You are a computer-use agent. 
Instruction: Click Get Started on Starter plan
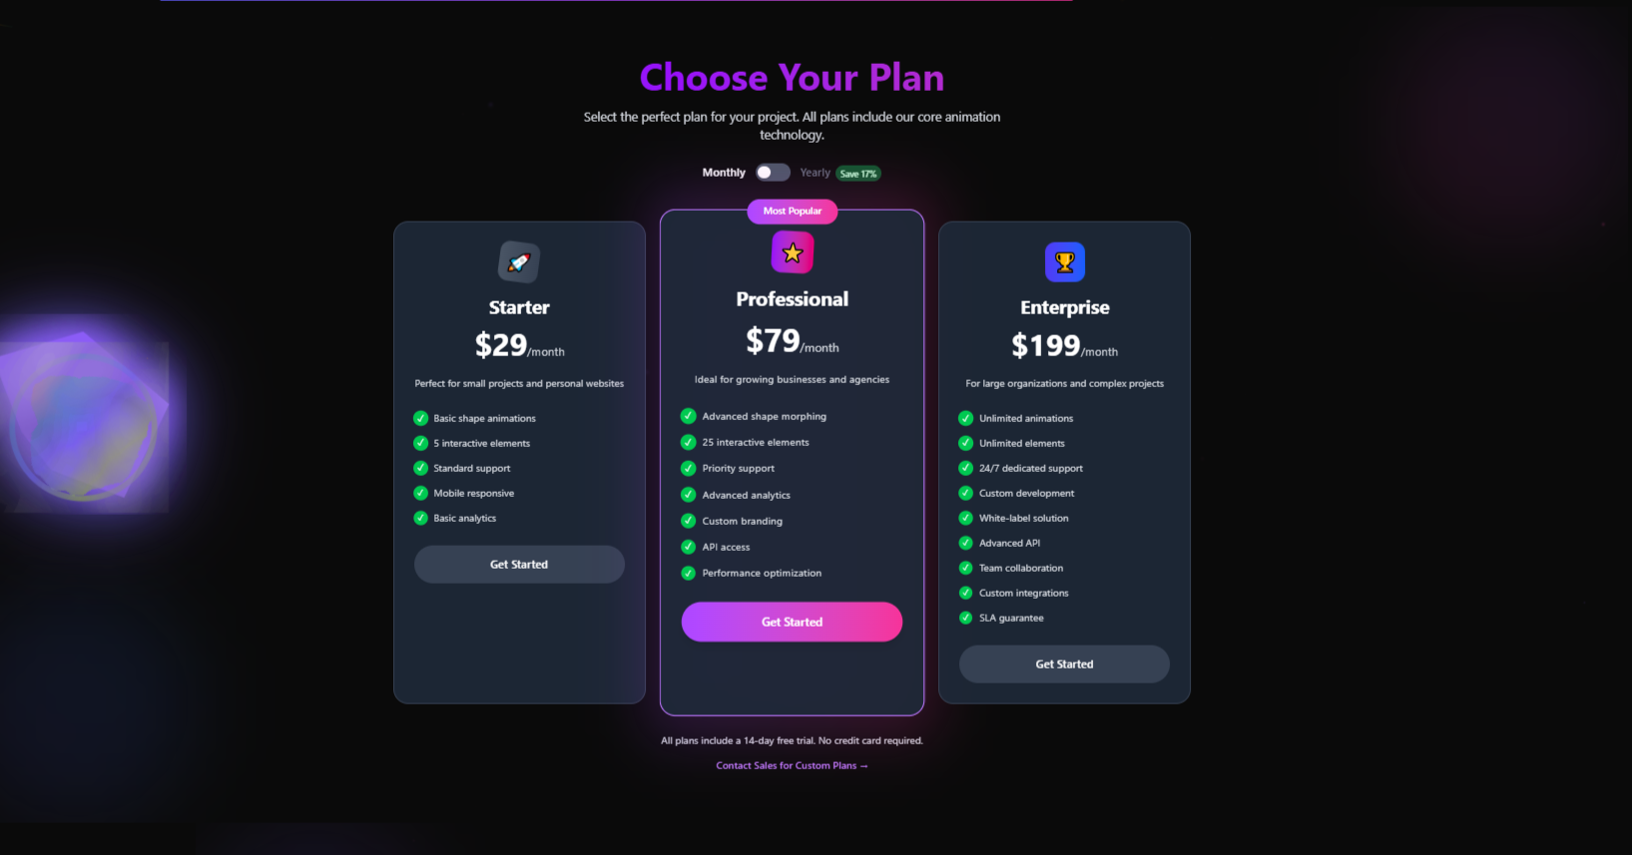[x=519, y=565]
